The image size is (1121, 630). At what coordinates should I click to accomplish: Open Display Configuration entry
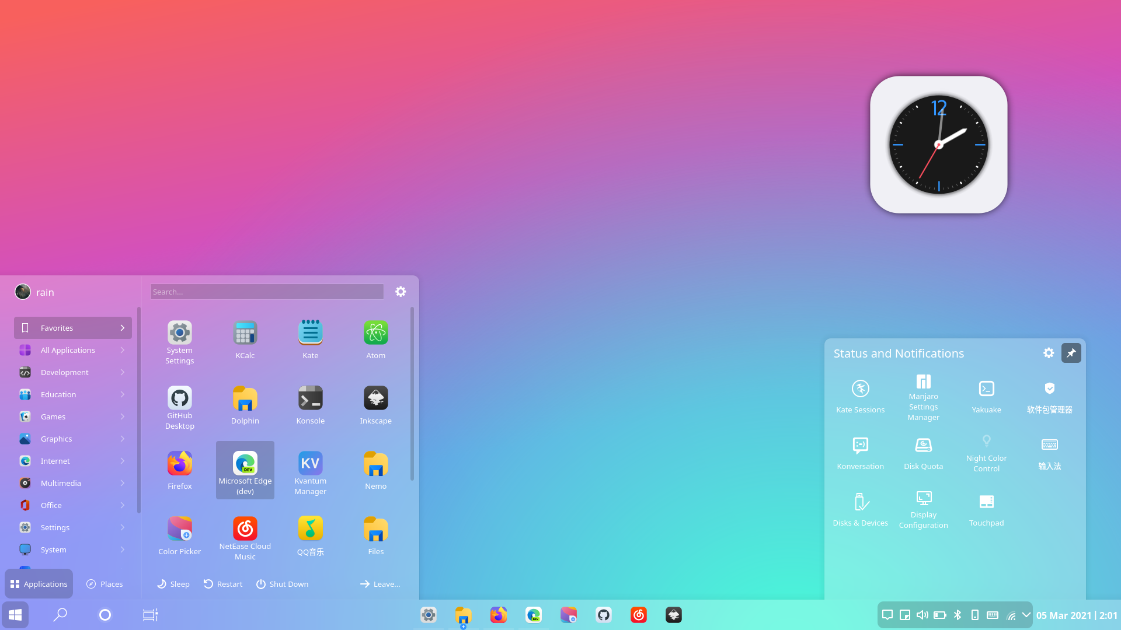click(923, 510)
